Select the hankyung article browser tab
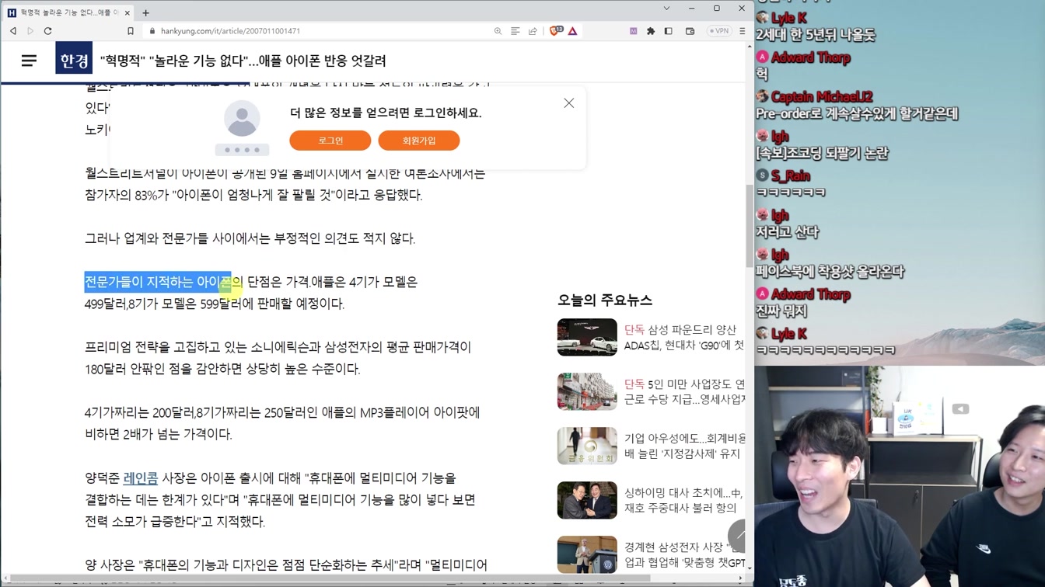1045x587 pixels. pos(69,12)
